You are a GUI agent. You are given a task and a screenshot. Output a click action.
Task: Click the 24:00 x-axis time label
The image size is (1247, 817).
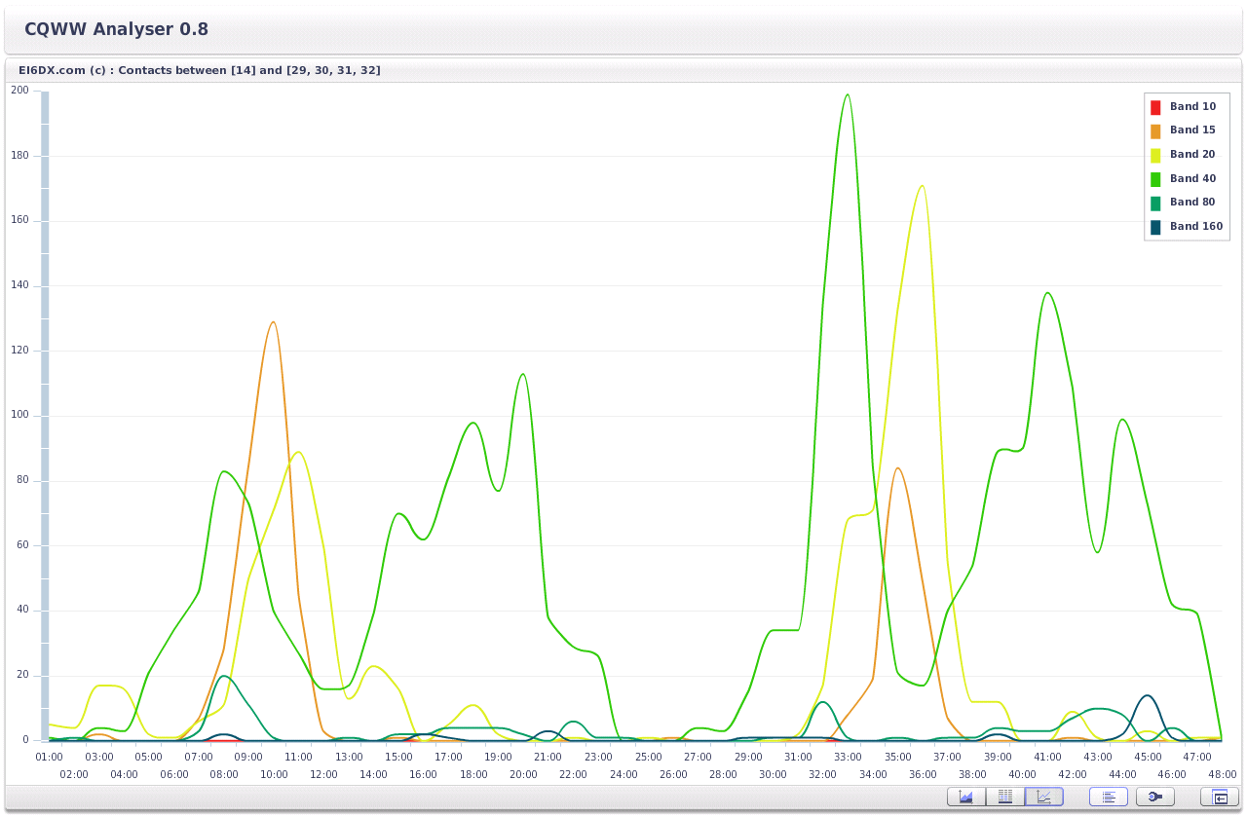[x=623, y=775]
